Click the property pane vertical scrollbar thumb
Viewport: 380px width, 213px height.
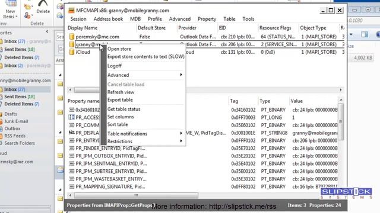click(x=341, y=122)
